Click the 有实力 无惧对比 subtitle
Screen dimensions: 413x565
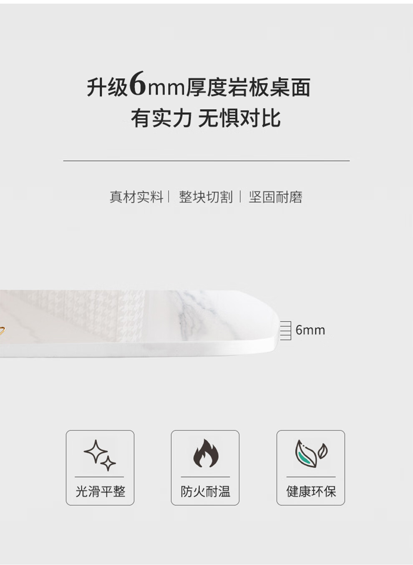click(x=206, y=118)
